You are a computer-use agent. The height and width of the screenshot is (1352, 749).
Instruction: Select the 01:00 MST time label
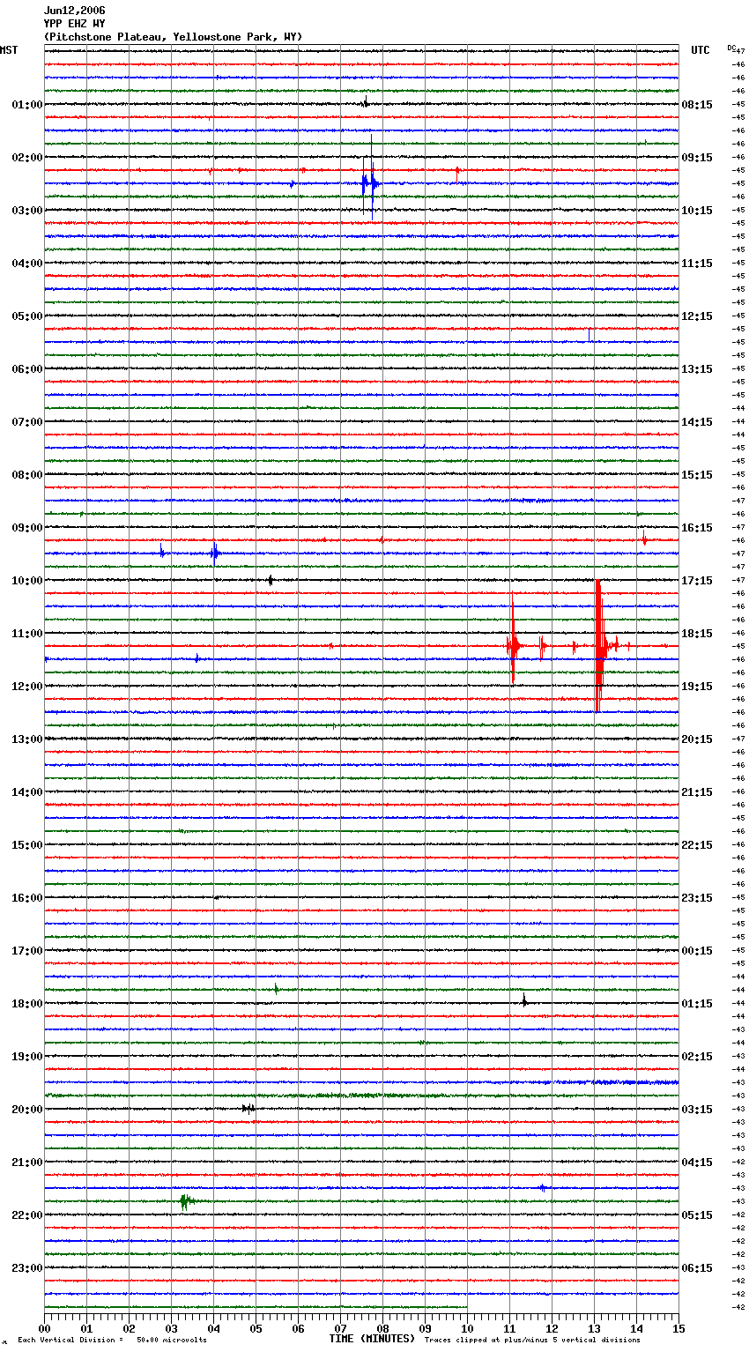27,105
